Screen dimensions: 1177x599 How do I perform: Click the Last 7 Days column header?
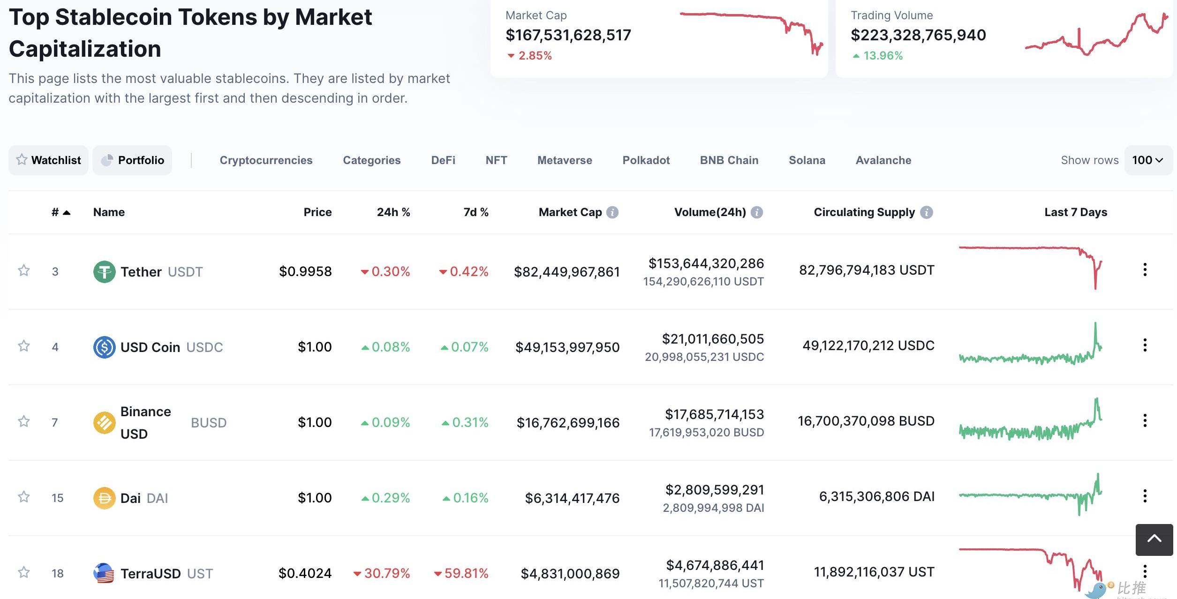point(1076,212)
